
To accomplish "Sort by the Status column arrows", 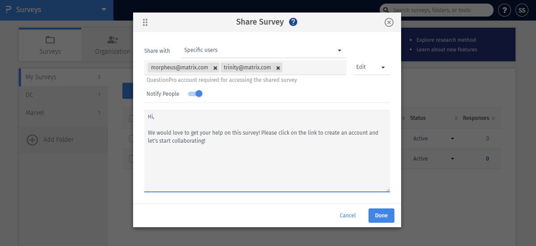I will (456, 119).
